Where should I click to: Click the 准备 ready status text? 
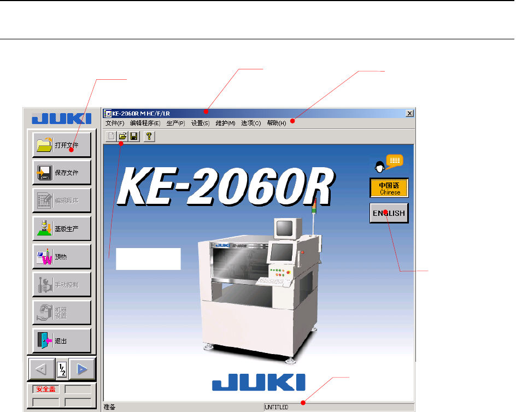[109, 407]
